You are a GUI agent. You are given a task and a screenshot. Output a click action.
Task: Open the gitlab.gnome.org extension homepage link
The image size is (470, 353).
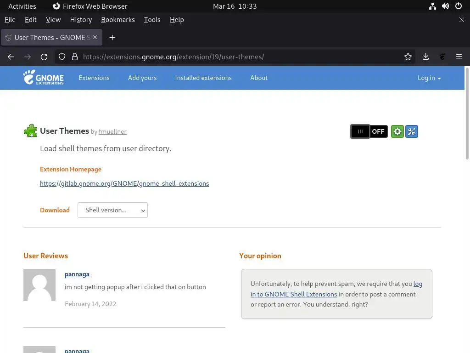pyautogui.click(x=124, y=183)
